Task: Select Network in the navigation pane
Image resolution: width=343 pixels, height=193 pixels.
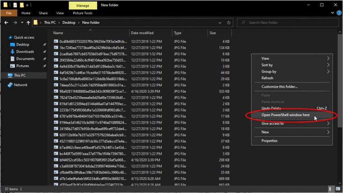Action: (21, 85)
